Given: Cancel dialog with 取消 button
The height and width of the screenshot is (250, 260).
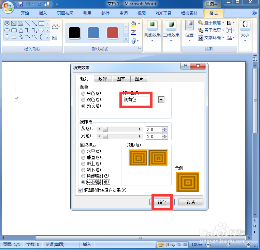Looking at the screenshot, I should [x=190, y=202].
